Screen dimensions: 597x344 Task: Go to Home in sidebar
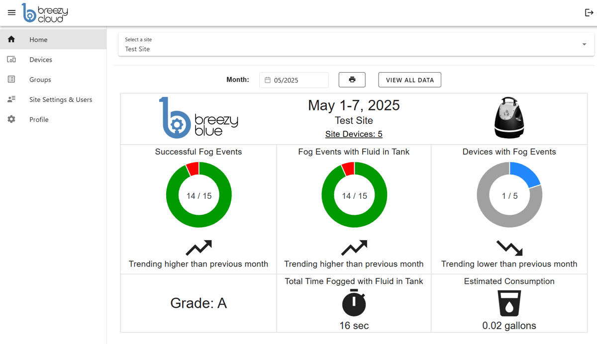pos(38,40)
